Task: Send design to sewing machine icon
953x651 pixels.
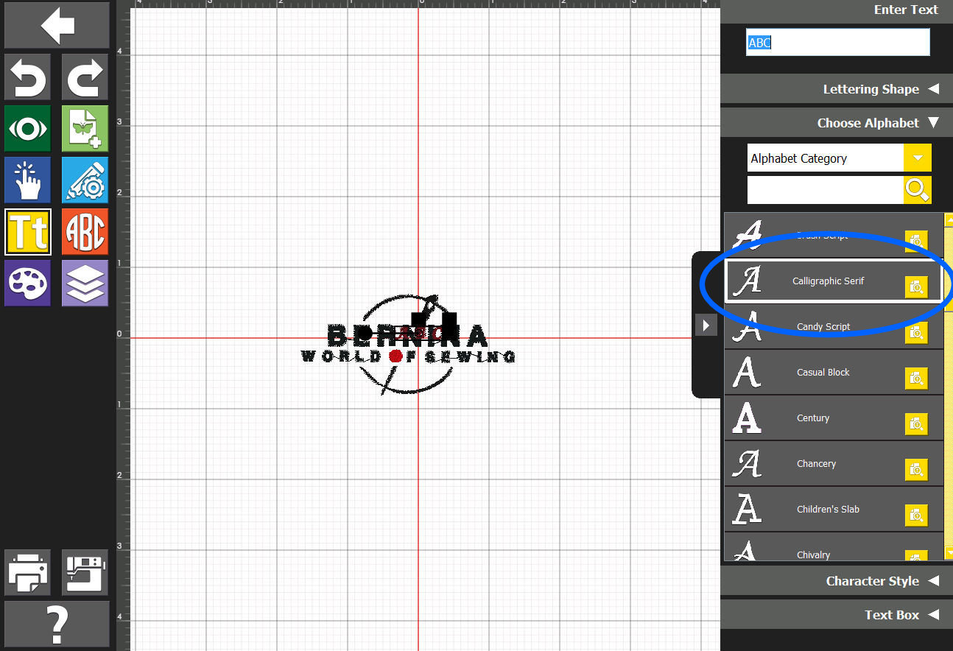Action: (x=85, y=572)
